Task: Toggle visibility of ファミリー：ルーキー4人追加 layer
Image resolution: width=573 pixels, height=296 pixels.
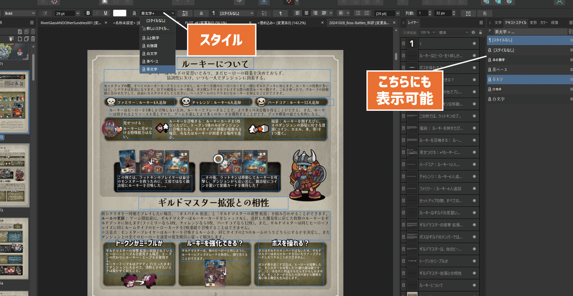Action: point(474,188)
